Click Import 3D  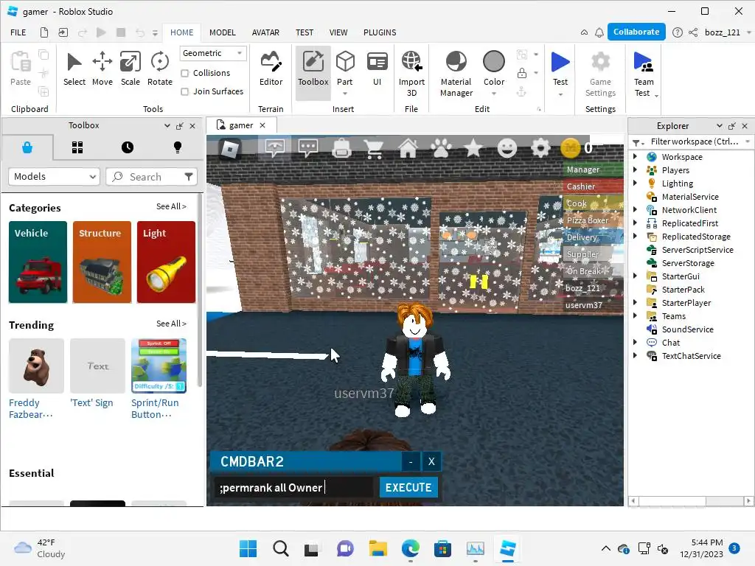tap(411, 74)
